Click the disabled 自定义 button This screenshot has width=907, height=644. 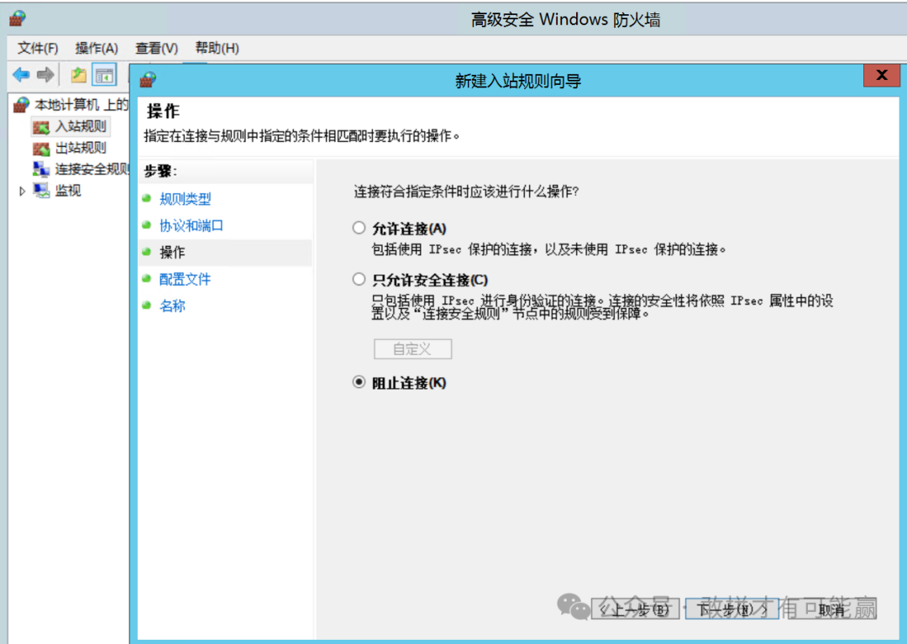coord(412,349)
